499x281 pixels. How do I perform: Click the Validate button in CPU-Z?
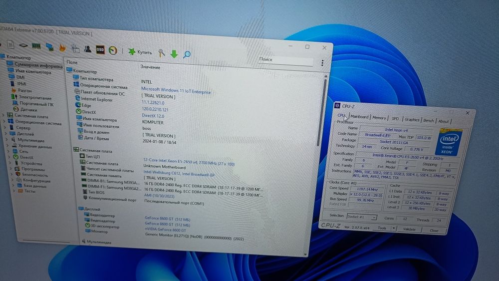click(x=409, y=229)
